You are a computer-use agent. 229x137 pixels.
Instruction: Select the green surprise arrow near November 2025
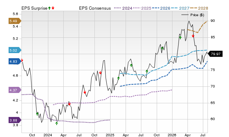162,48
